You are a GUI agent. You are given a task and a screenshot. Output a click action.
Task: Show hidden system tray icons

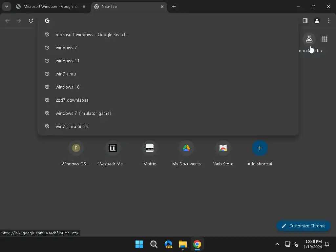[277, 244]
